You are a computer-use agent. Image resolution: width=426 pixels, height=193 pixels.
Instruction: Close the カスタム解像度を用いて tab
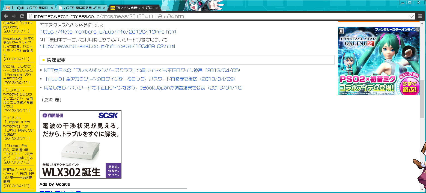pyautogui.click(x=104, y=8)
